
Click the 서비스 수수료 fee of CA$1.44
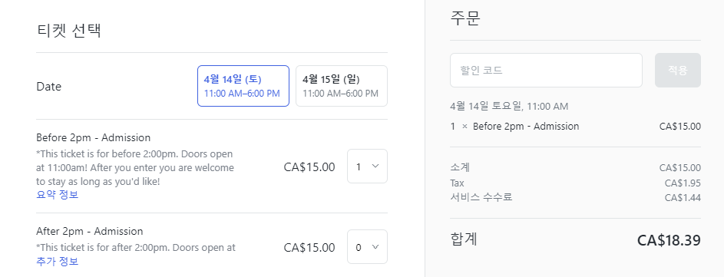(x=683, y=198)
